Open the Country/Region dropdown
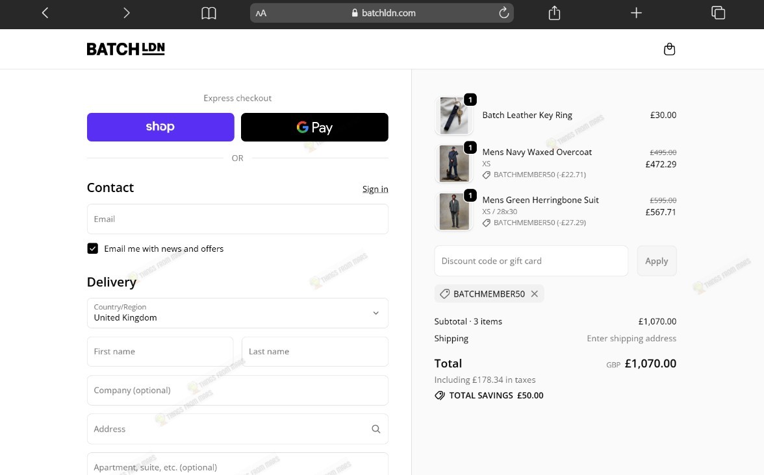Screen dimensions: 764x475 coord(238,313)
